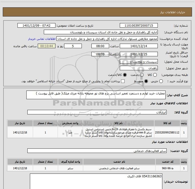Click the delivery province field سیستان و بلوچستان
195x189 pixels.
(139, 62)
